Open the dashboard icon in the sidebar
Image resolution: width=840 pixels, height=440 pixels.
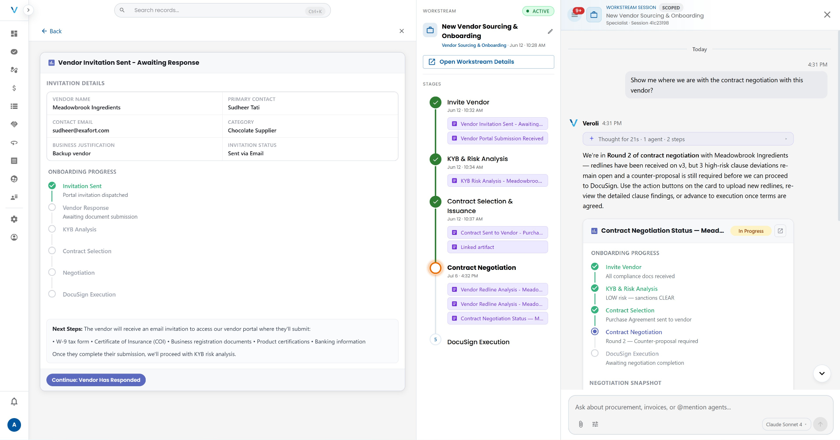coord(14,34)
